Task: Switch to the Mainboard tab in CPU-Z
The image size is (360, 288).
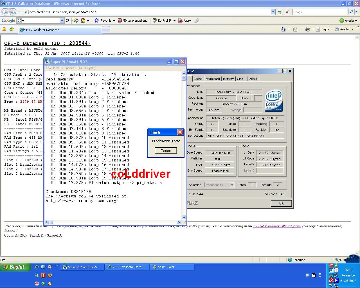Action: click(213, 79)
